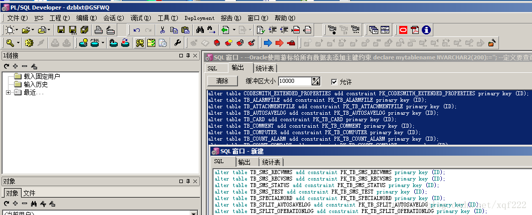Click the Tile windows icon
Image resolution: width=532 pixels, height=215 pixels.
tap(385, 30)
